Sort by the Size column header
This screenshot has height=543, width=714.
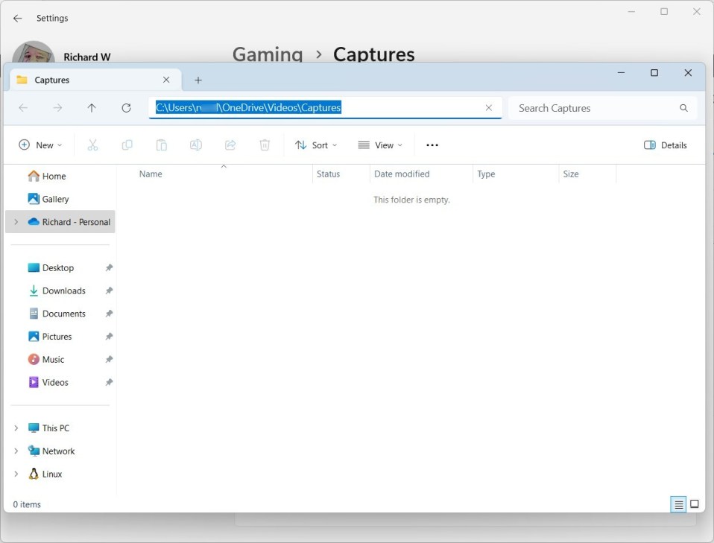pyautogui.click(x=571, y=174)
